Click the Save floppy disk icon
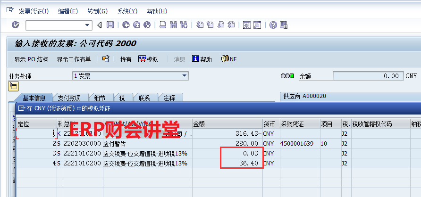The height and width of the screenshot is (197, 421). pos(110,25)
